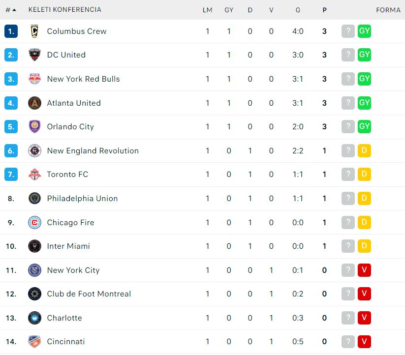Open the Orlando City lion crest
This screenshot has width=405, height=355.
pyautogui.click(x=34, y=126)
